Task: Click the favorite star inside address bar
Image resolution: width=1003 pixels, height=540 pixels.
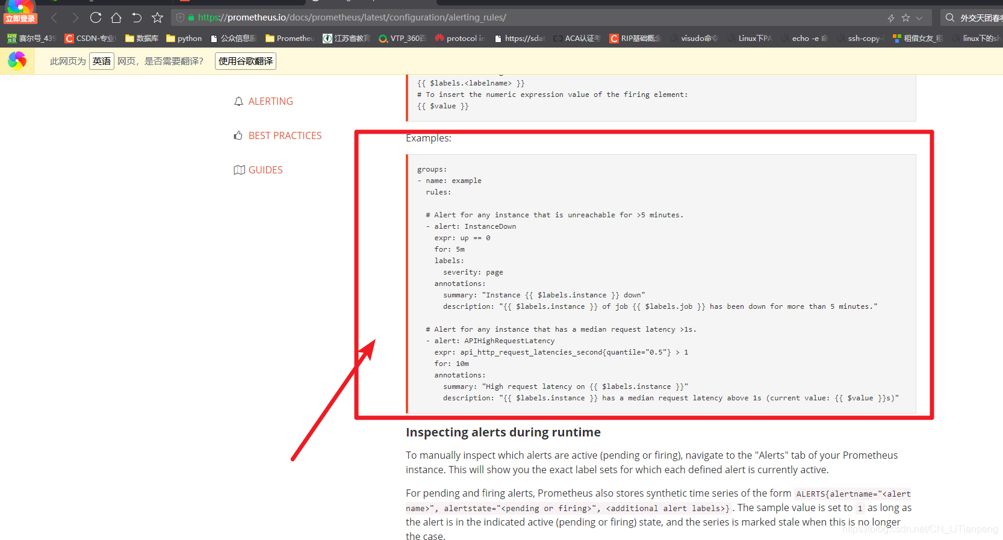Action: coord(905,18)
